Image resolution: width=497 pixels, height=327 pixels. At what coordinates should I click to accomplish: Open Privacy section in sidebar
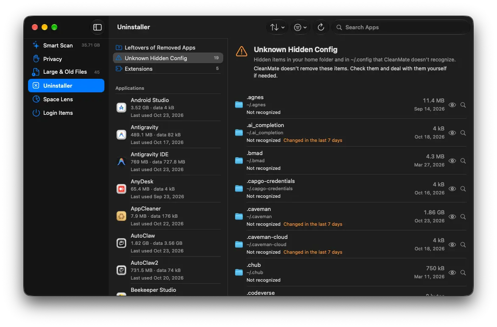coord(66,59)
